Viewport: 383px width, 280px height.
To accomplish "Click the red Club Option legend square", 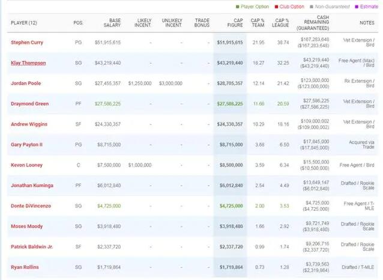I will [276, 7].
